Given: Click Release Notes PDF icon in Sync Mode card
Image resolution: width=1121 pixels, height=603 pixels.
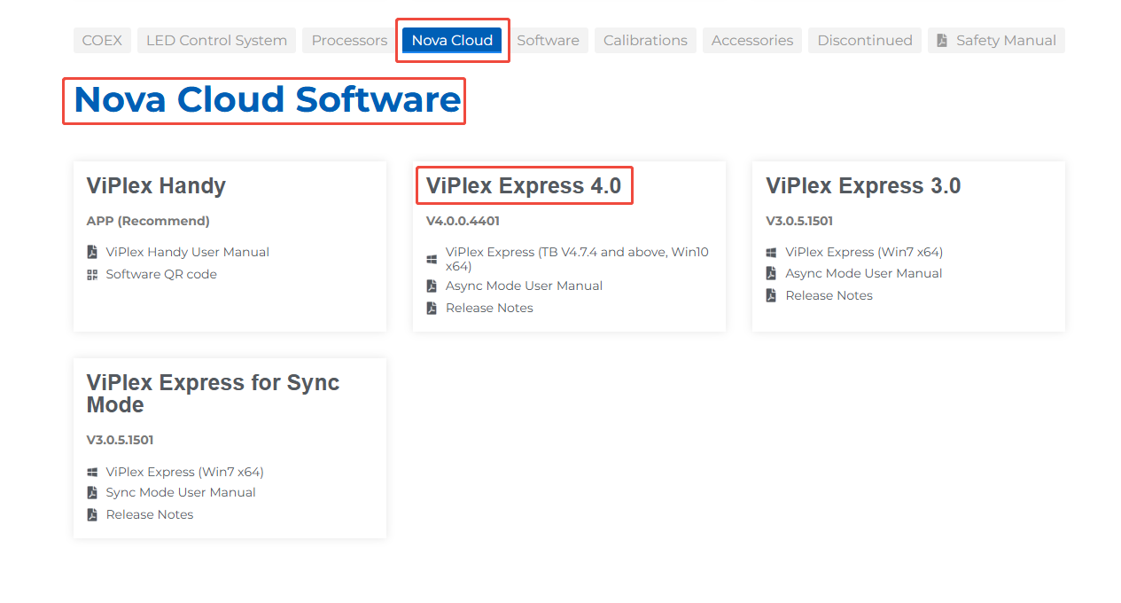Looking at the screenshot, I should [x=92, y=514].
